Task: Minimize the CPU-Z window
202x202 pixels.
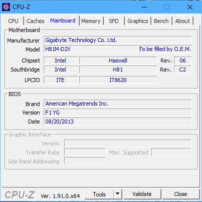Action: point(144,7)
